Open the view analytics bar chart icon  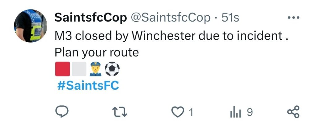(x=236, y=112)
